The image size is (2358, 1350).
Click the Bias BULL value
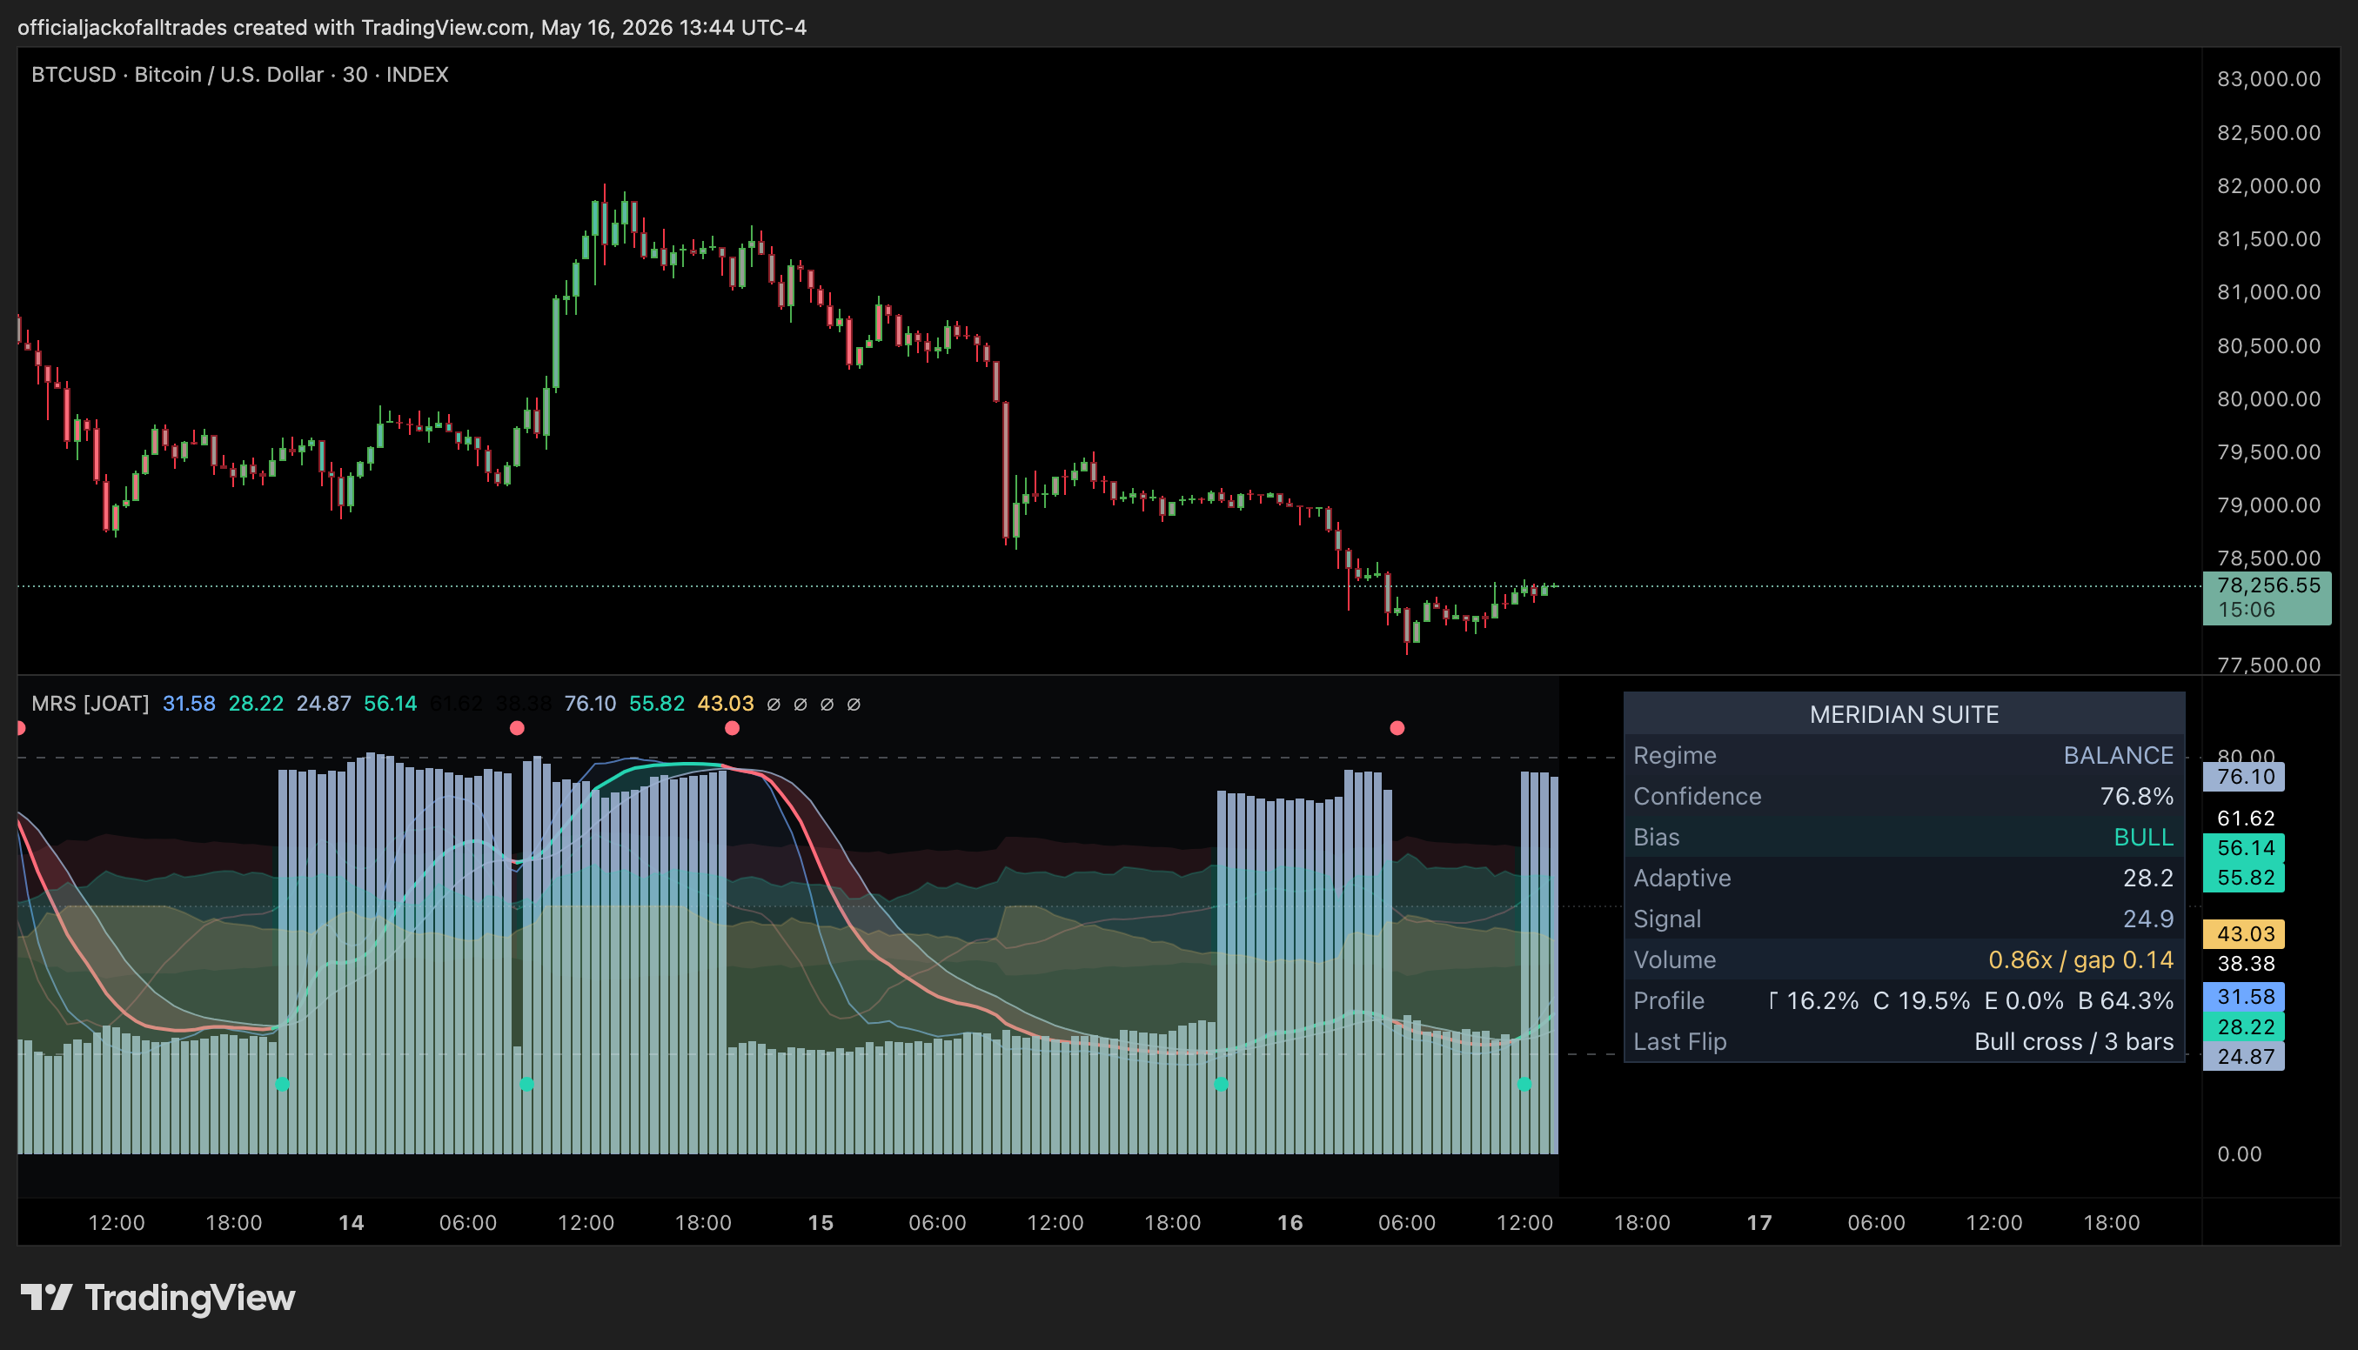pyautogui.click(x=2143, y=836)
